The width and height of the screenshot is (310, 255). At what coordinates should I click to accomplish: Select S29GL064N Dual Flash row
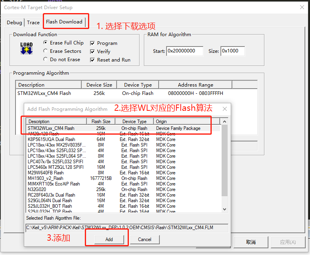[x=123, y=200]
